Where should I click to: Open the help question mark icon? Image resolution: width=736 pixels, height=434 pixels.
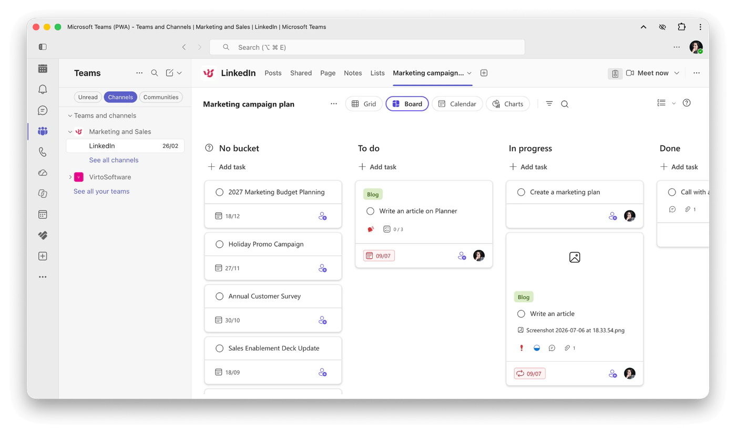(687, 103)
